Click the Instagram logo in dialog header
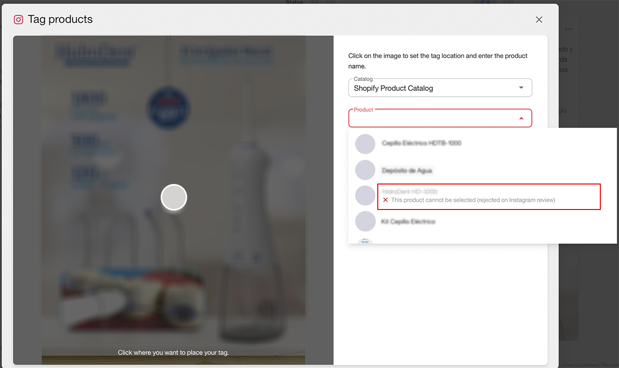 [x=19, y=20]
